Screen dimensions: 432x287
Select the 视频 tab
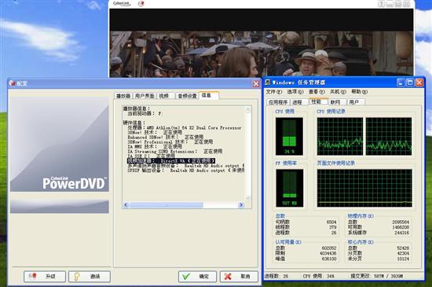click(x=165, y=96)
